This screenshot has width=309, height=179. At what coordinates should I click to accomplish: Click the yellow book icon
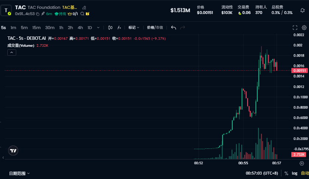pos(88,14)
